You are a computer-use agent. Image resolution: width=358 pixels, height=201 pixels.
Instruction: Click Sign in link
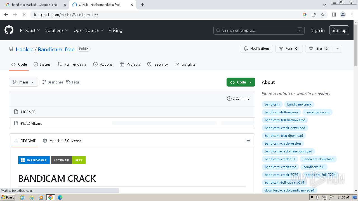pyautogui.click(x=318, y=30)
